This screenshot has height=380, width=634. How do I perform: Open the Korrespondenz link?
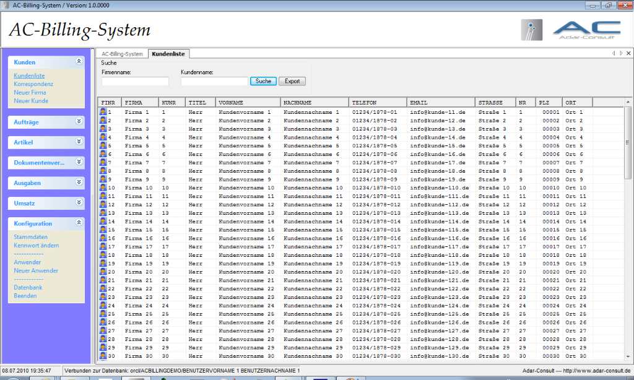coord(33,84)
